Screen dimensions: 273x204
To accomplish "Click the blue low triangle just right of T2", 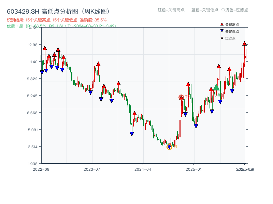I will click(x=185, y=114).
